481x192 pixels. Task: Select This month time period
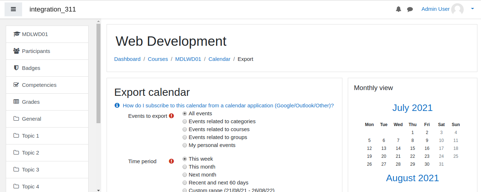pos(185,167)
